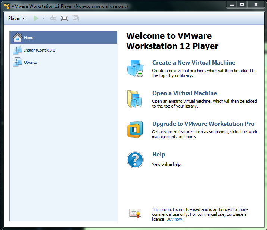Select the Ubuntu virtual machine
This screenshot has width=267, height=230.
point(64,62)
